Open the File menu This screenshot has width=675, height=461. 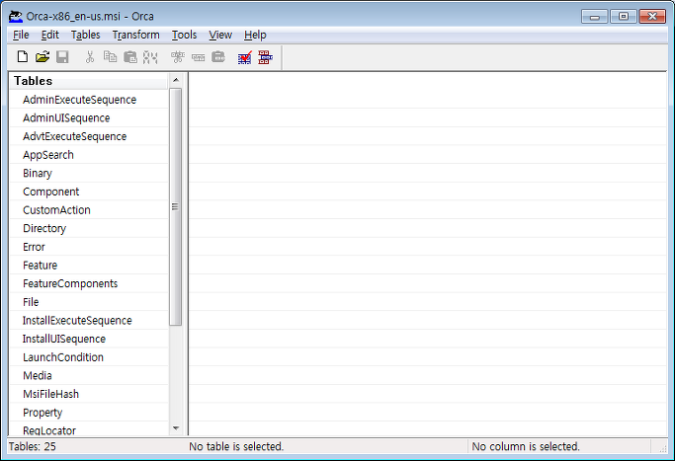point(21,35)
